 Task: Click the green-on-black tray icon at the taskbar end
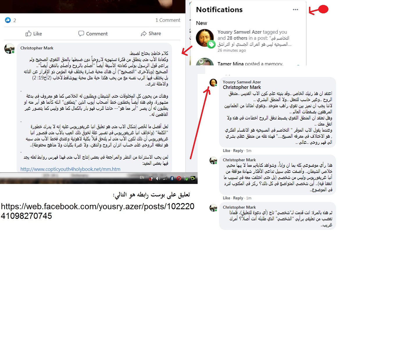[x=193, y=178]
